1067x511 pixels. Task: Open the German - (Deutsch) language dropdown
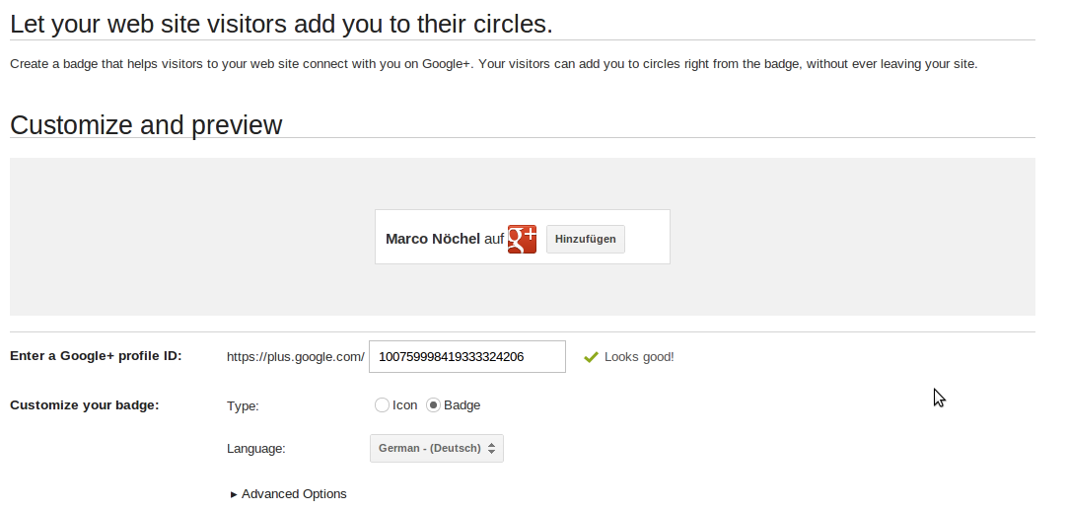pyautogui.click(x=437, y=449)
